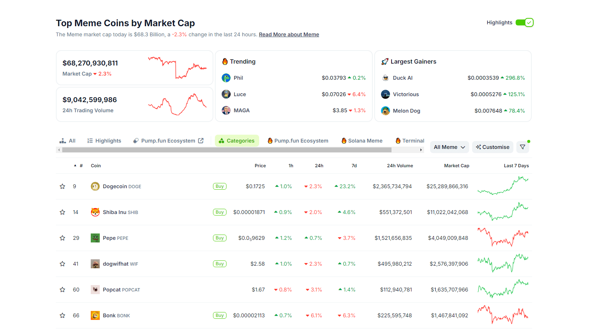Sort by Coin name column
This screenshot has height=330, width=597.
click(96, 166)
